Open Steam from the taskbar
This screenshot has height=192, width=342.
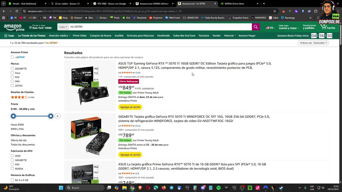coord(281,188)
